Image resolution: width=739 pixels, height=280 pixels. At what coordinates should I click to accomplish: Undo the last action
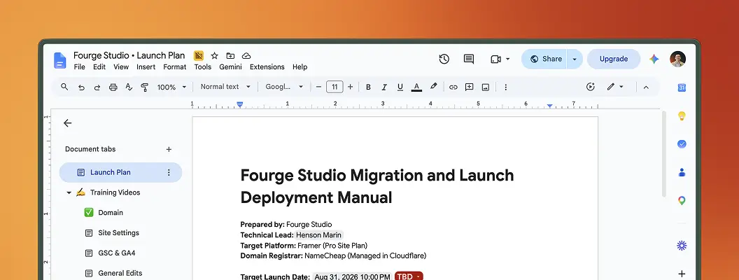pos(81,87)
